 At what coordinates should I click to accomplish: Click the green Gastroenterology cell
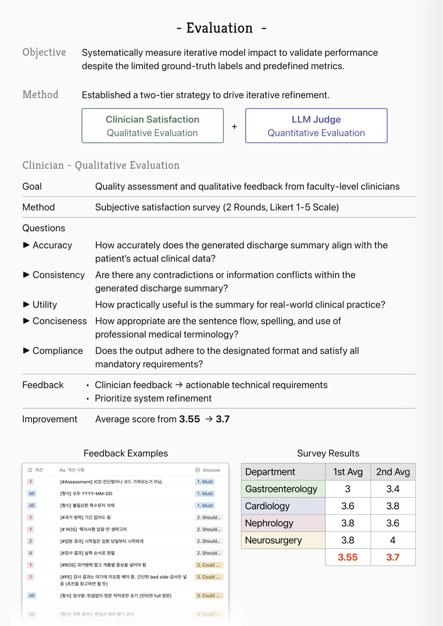(x=283, y=489)
